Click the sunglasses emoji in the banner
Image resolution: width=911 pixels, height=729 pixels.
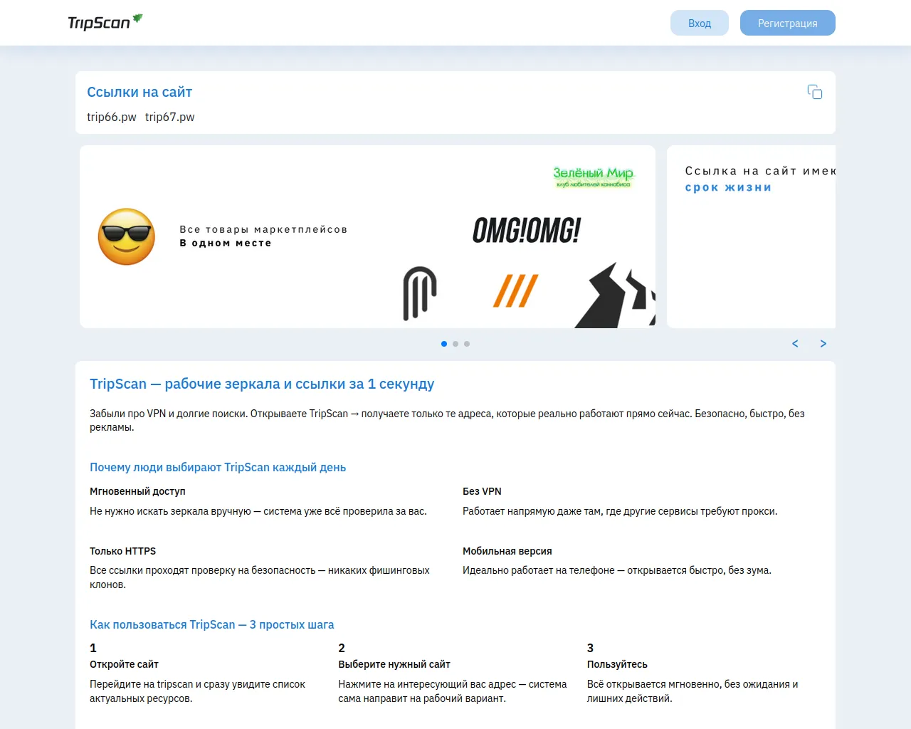point(127,236)
